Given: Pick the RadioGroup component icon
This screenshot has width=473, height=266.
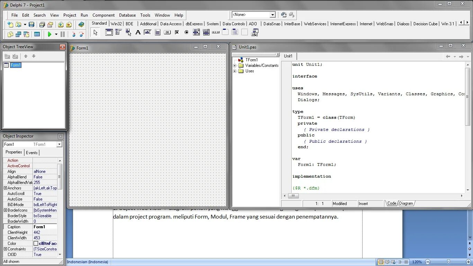Looking at the screenshot, I should [x=235, y=32].
